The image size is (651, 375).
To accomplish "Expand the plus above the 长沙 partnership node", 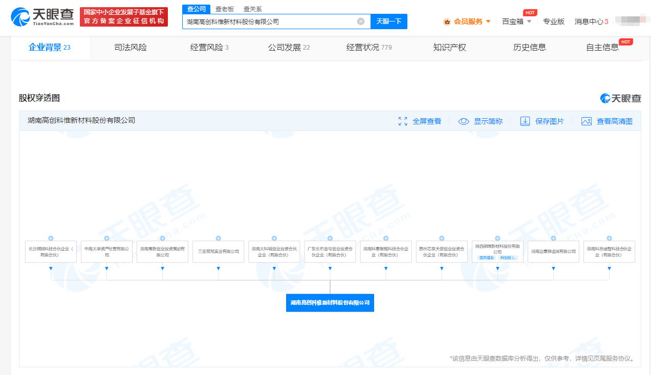I will (x=51, y=238).
